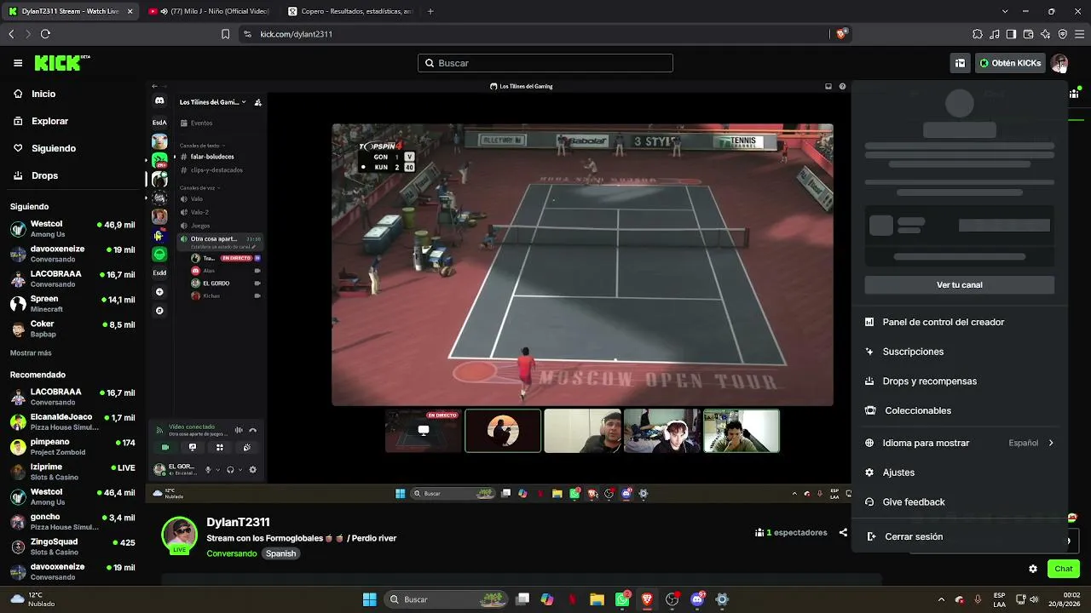1091x613 pixels.
Task: Click the DylanT2311 streamer avatar
Action: 179,535
